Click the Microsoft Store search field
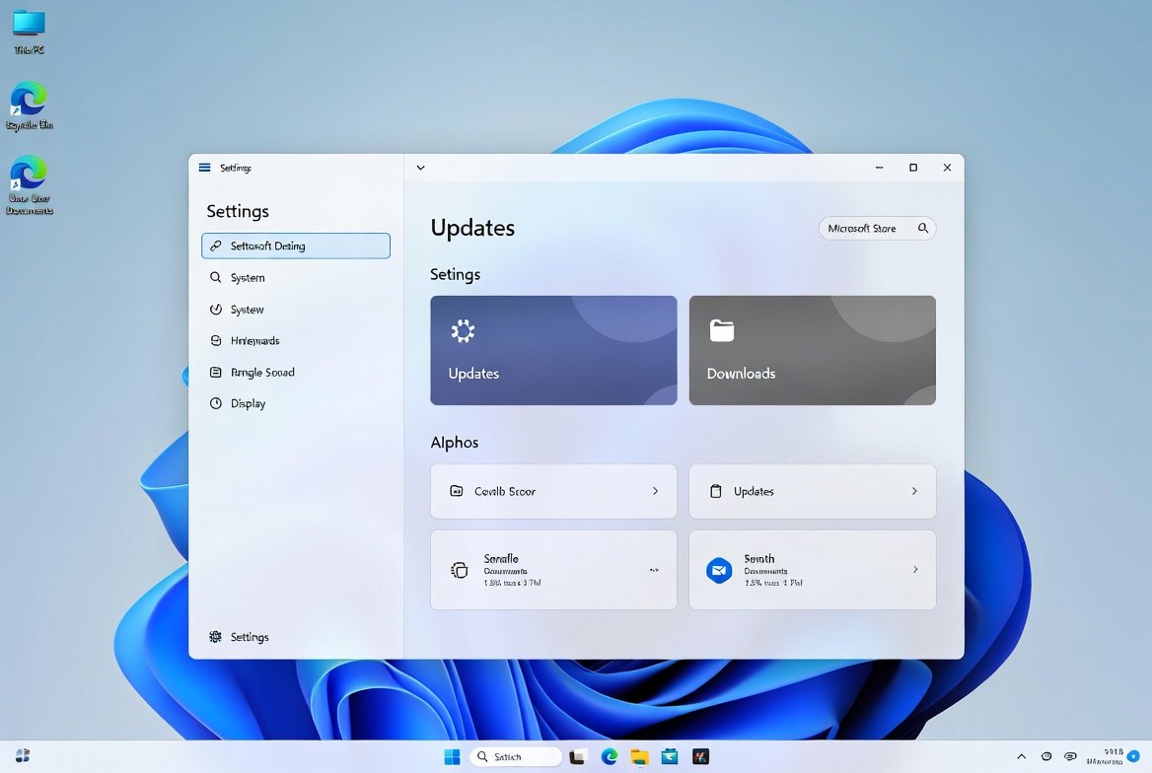Image resolution: width=1152 pixels, height=773 pixels. 865,228
